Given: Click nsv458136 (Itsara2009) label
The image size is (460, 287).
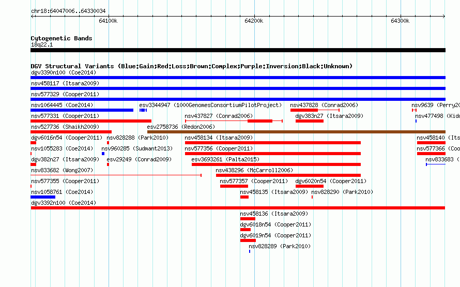Looking at the screenshot, I should coord(274,214).
